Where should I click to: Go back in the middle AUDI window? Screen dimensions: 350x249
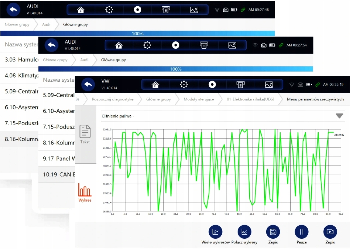(x=52, y=45)
